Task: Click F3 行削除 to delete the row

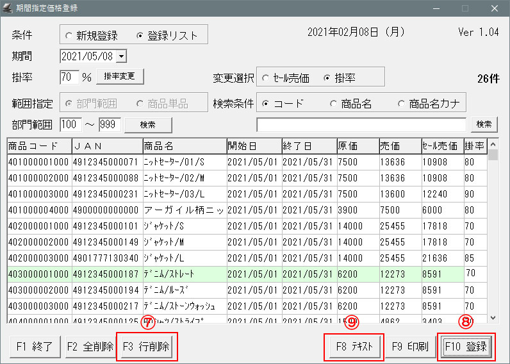Action: (x=146, y=347)
